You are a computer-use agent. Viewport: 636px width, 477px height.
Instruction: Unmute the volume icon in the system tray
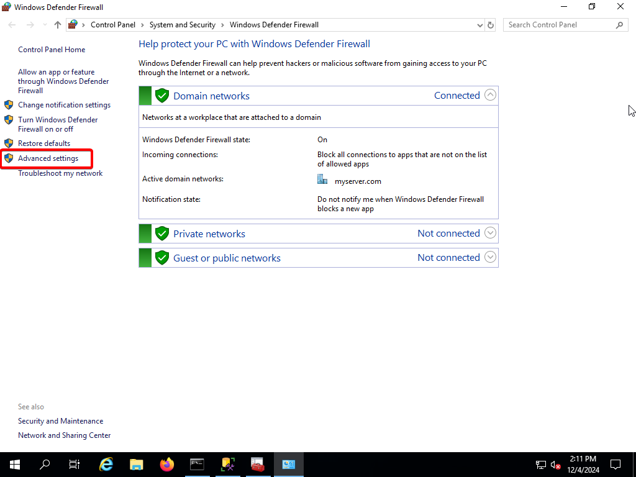pyautogui.click(x=555, y=465)
